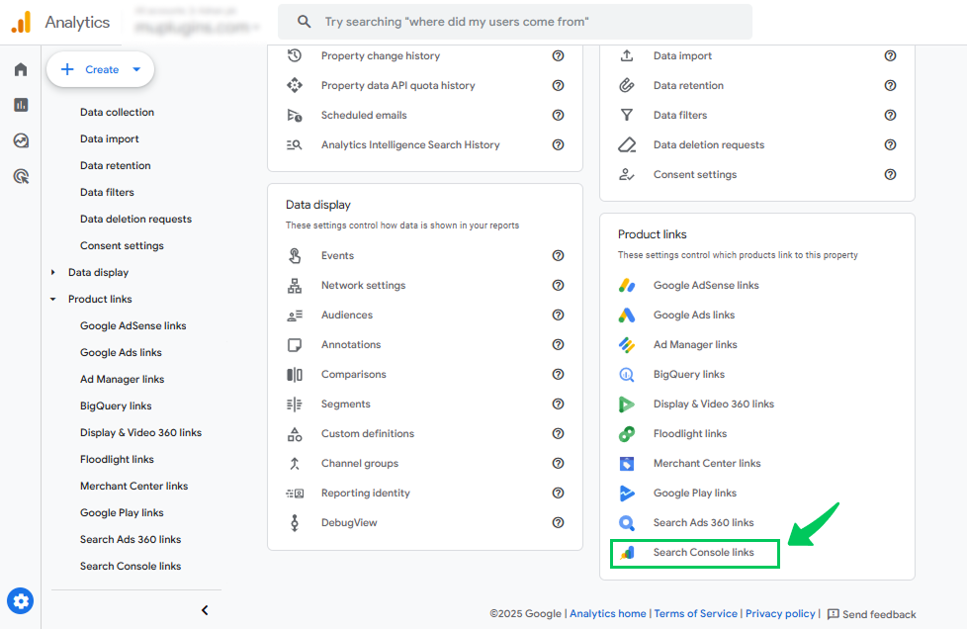The image size is (967, 629).
Task: Collapse the Product links sidebar section
Action: 53,299
